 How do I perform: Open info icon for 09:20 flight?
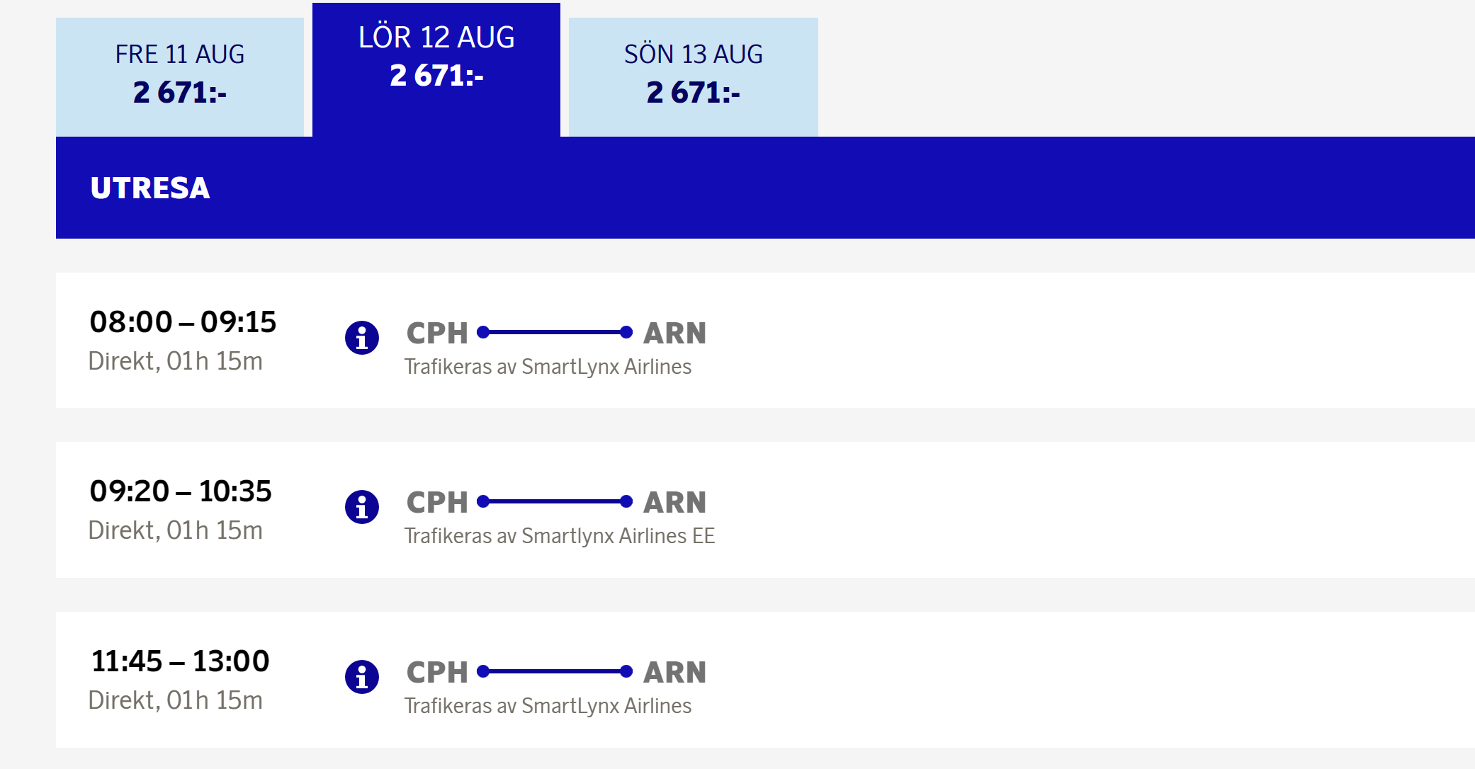[362, 507]
